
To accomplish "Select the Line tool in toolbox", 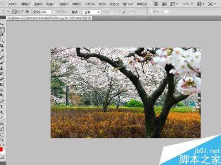I will coord(2,117).
